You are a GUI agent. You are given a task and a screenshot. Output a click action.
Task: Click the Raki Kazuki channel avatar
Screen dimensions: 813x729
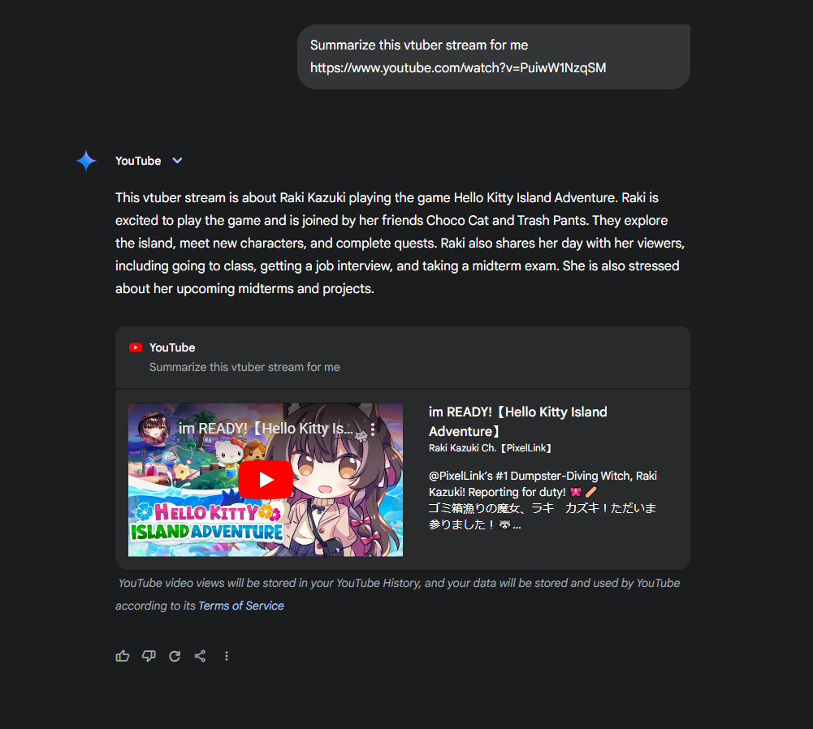click(x=154, y=429)
